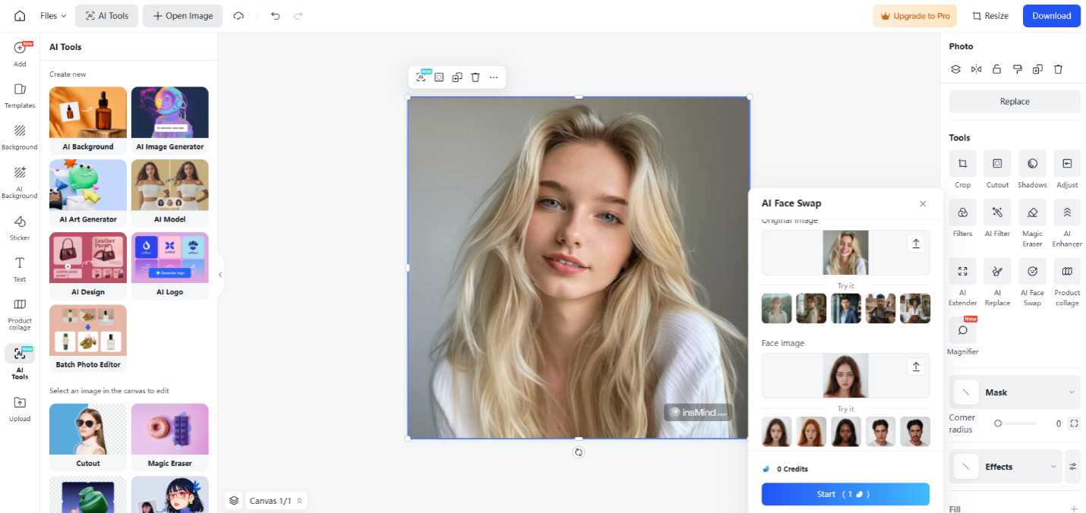This screenshot has width=1086, height=513.
Task: Select the AI Art Generator card
Action: (88, 193)
